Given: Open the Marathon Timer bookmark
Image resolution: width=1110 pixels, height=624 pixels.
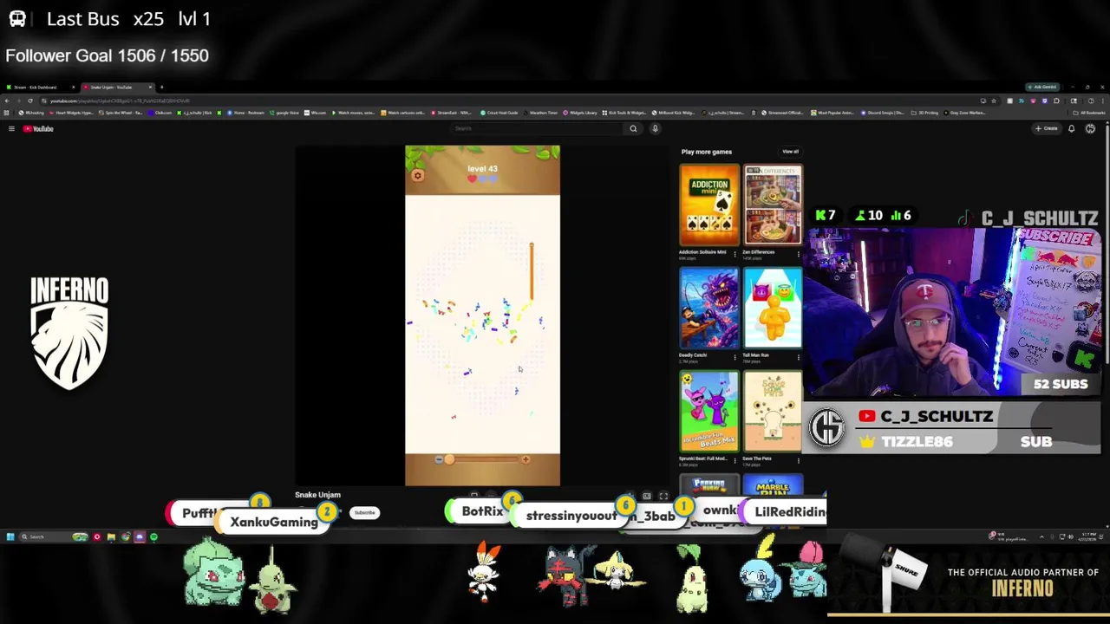Looking at the screenshot, I should coord(540,113).
